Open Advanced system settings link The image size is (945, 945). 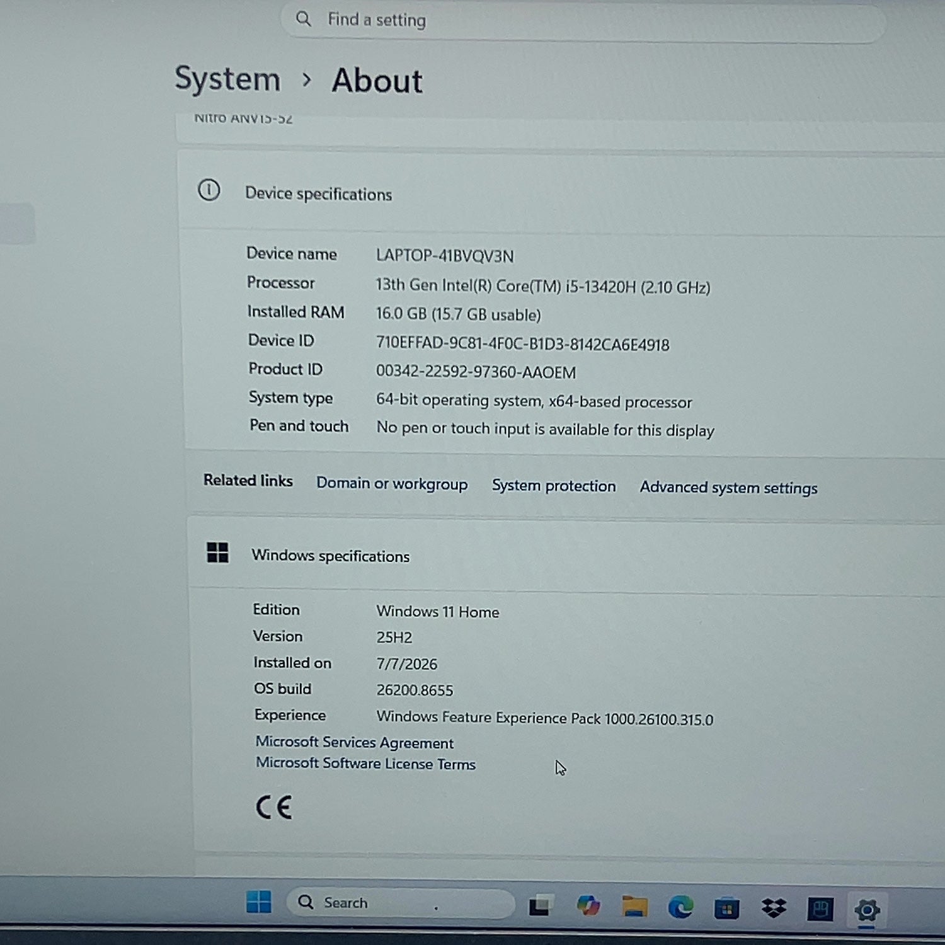[x=728, y=488]
